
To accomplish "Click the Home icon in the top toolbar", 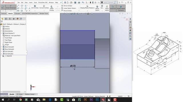I will click(65, 3).
